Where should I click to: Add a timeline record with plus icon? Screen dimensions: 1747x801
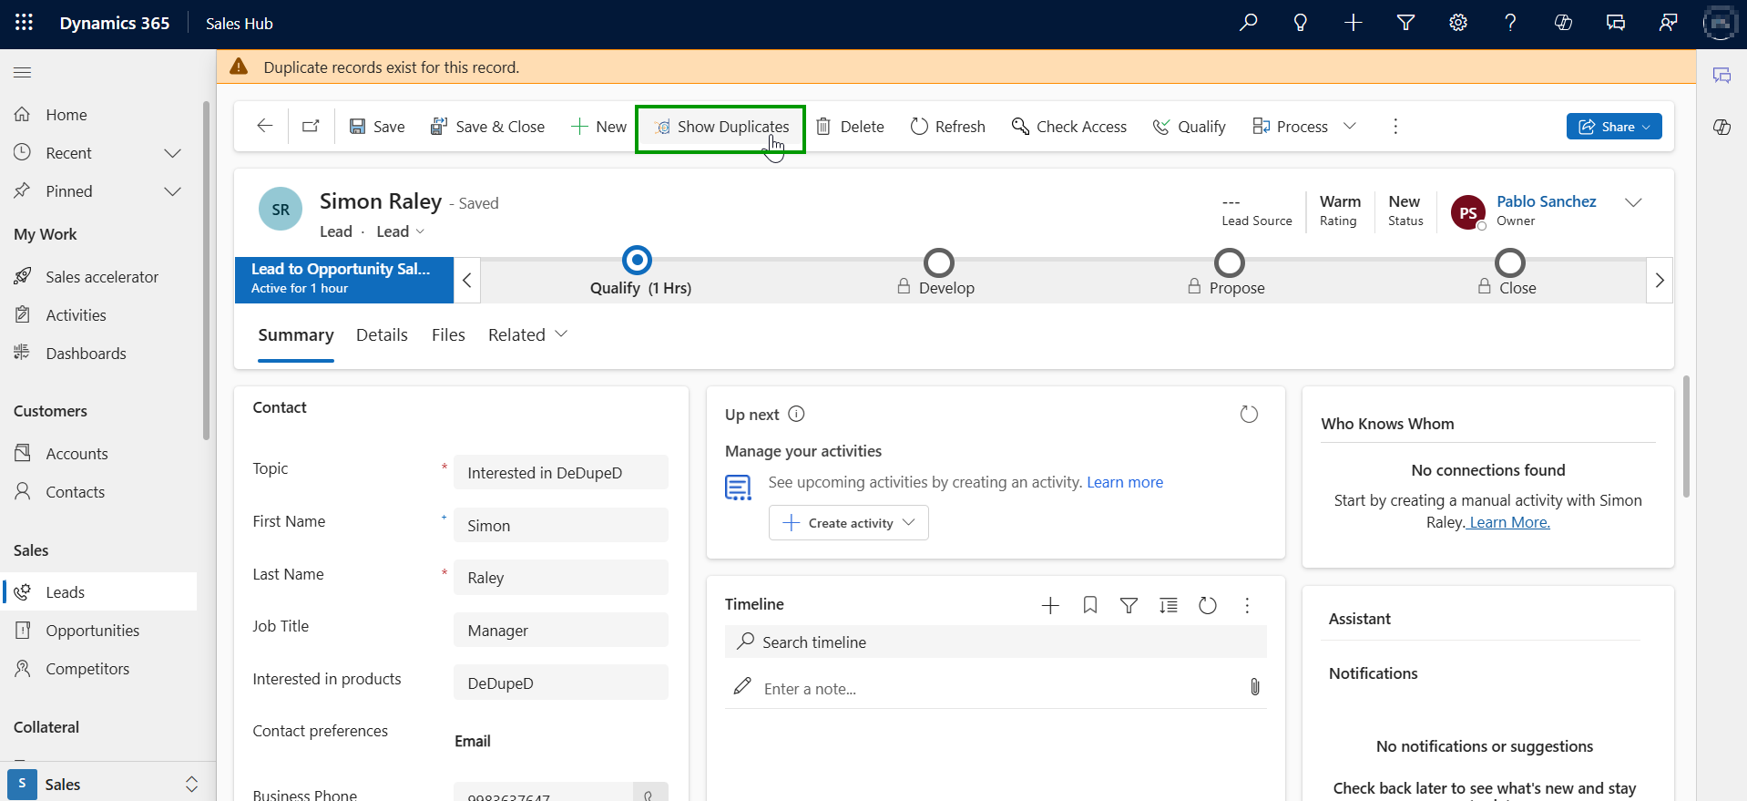(1050, 605)
